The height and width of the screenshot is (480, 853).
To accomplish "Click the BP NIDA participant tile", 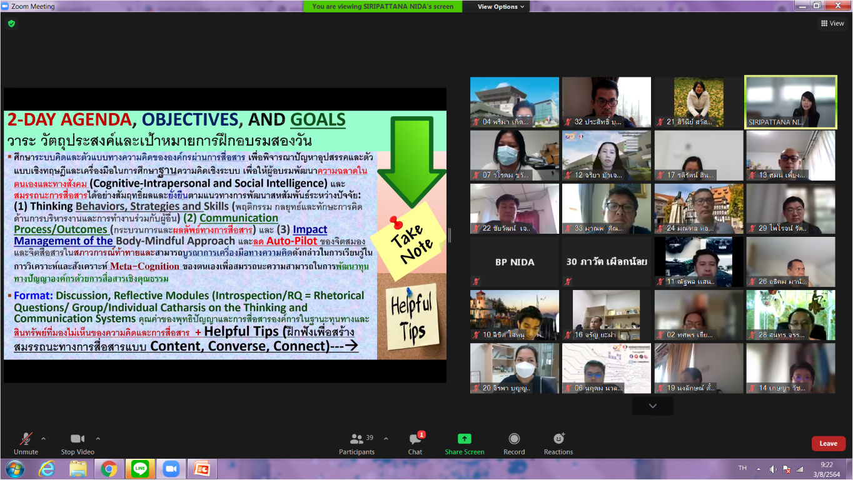I will 514,262.
